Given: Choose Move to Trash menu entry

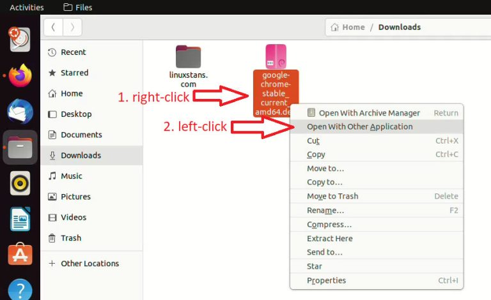Looking at the screenshot, I should click(332, 196).
